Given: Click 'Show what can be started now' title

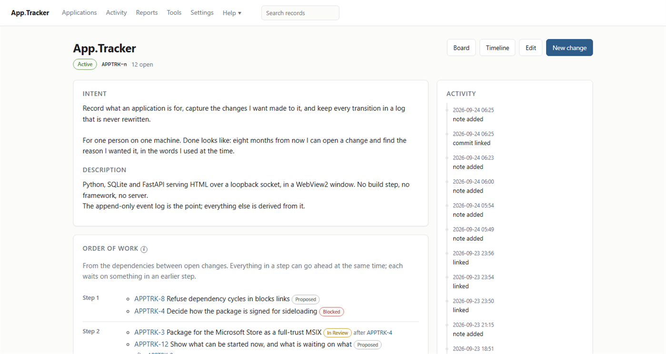Looking at the screenshot, I should click(261, 344).
